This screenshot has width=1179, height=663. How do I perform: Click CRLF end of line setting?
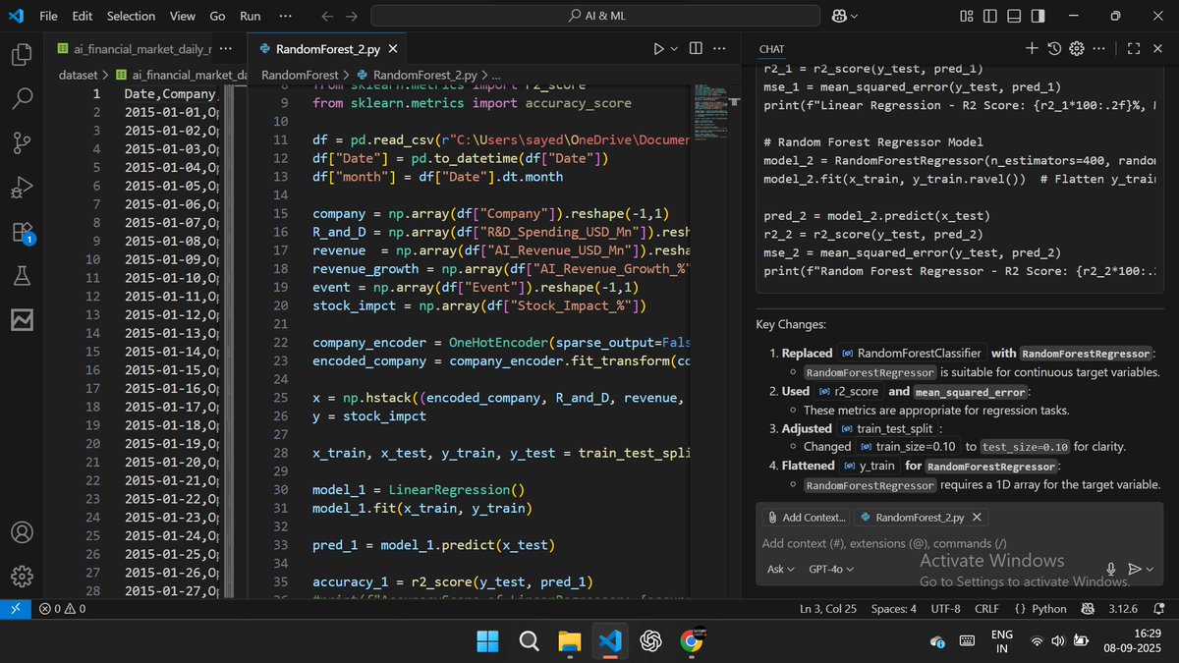click(x=987, y=609)
